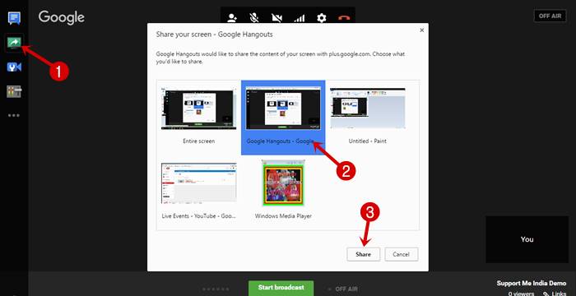
Task: Click the dialog title Share your screen
Action: tap(214, 35)
